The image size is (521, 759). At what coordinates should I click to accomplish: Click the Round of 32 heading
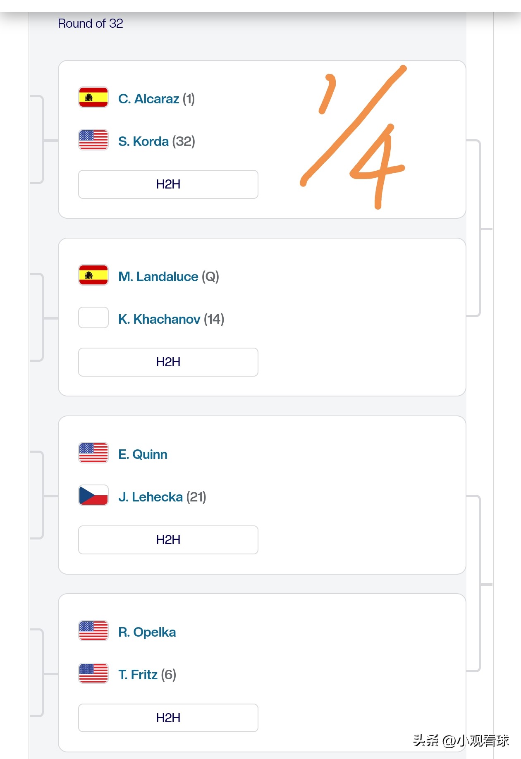91,24
